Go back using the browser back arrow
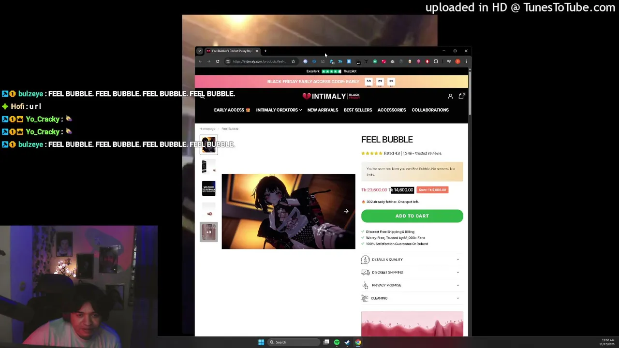This screenshot has width=619, height=348. [200, 61]
